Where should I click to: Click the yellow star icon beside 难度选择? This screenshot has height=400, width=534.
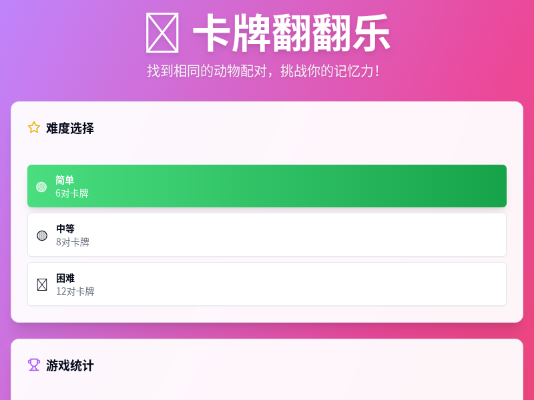click(33, 127)
